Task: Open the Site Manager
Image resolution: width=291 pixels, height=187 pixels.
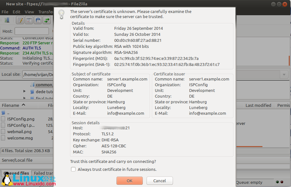Action: tap(7, 20)
